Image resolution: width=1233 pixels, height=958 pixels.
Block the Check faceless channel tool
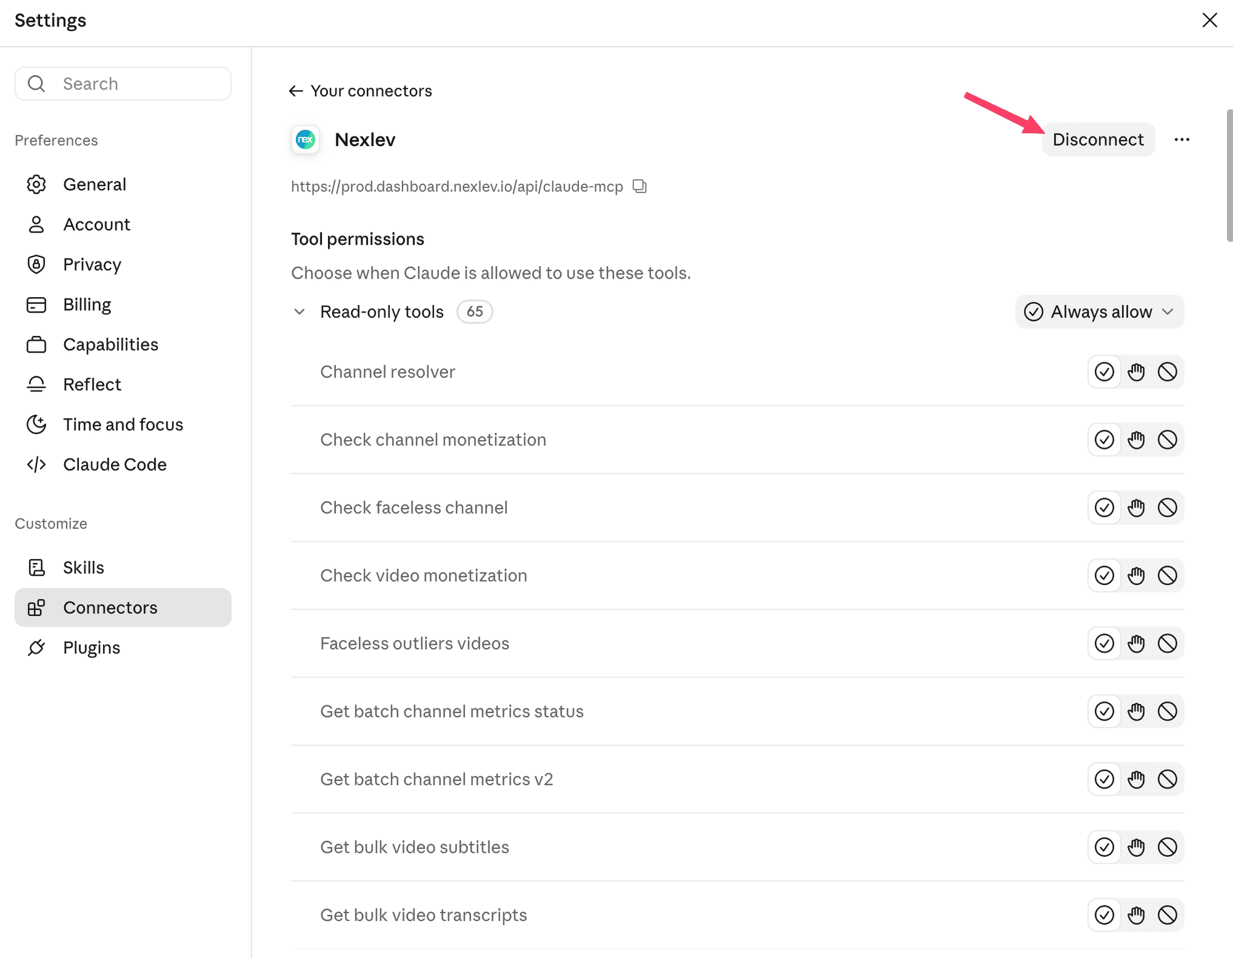pyautogui.click(x=1167, y=507)
